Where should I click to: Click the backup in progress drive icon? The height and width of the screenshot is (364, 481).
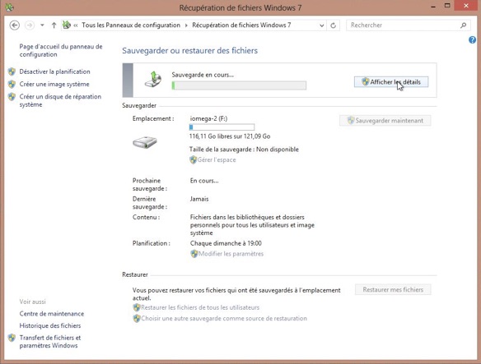click(x=152, y=79)
